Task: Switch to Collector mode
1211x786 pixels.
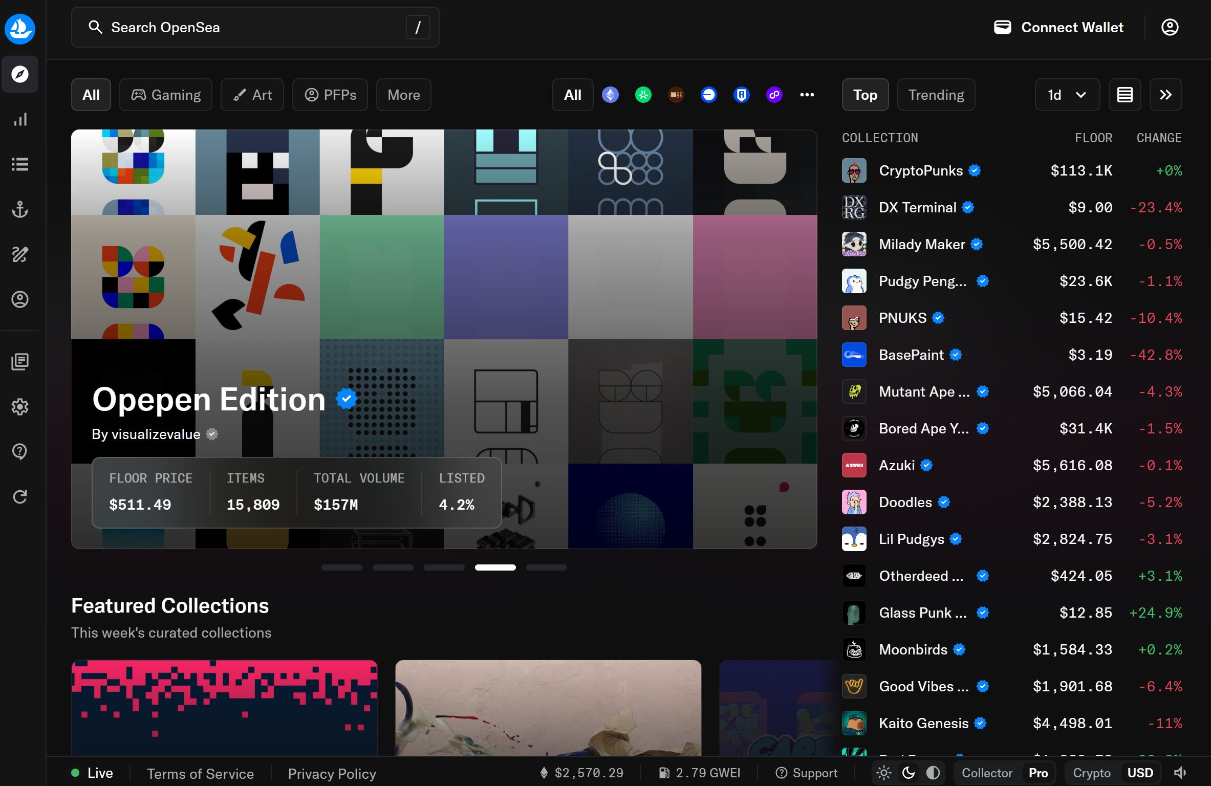Action: (x=986, y=773)
